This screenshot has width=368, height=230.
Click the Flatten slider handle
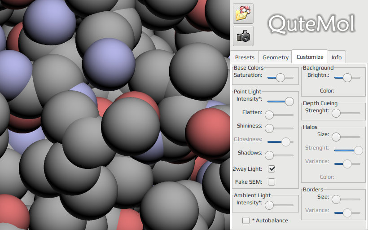269,115
